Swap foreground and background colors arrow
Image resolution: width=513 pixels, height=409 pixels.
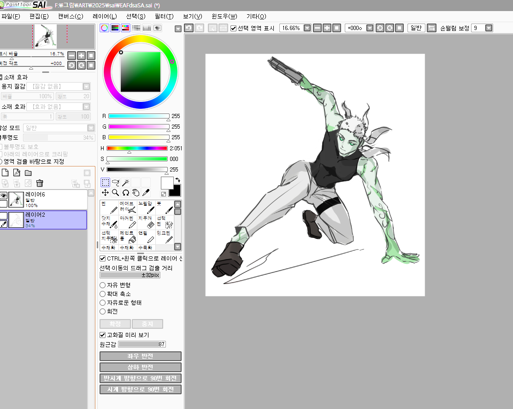(178, 180)
